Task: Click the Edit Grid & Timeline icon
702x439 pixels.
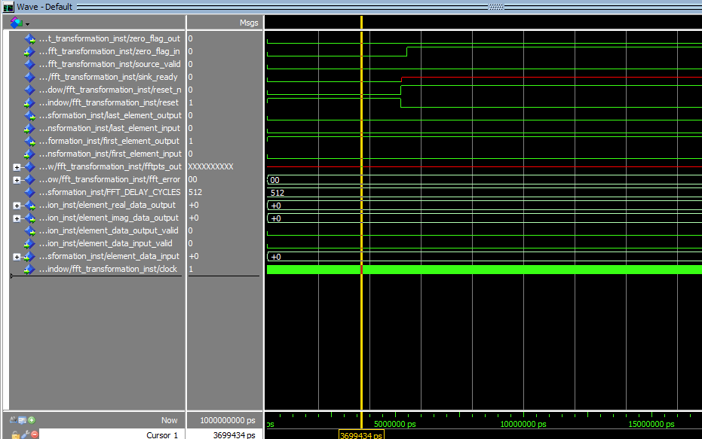Action: click(22, 420)
